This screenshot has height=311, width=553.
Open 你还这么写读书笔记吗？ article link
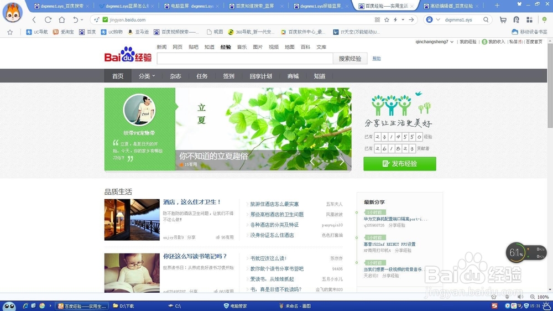point(195,256)
